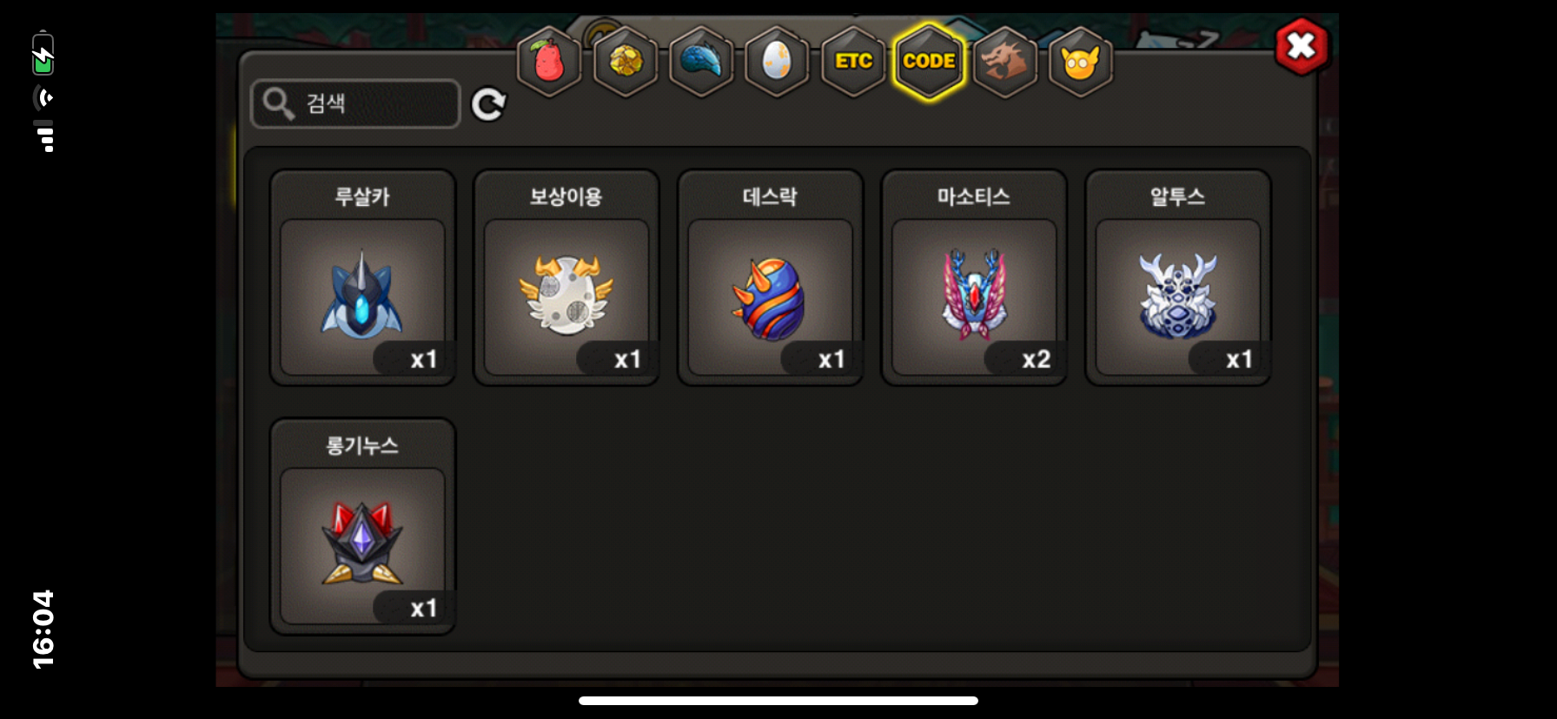1557x719 pixels.
Task: Open the spotted egg category tab
Action: click(777, 62)
